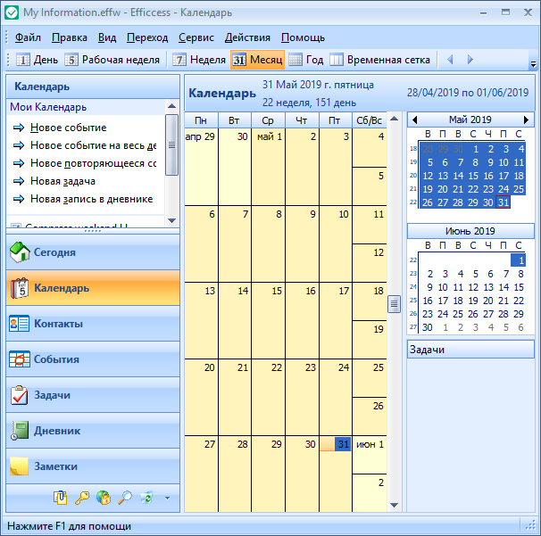Select May 15 in the month grid
541x536 pixels.
268,320
